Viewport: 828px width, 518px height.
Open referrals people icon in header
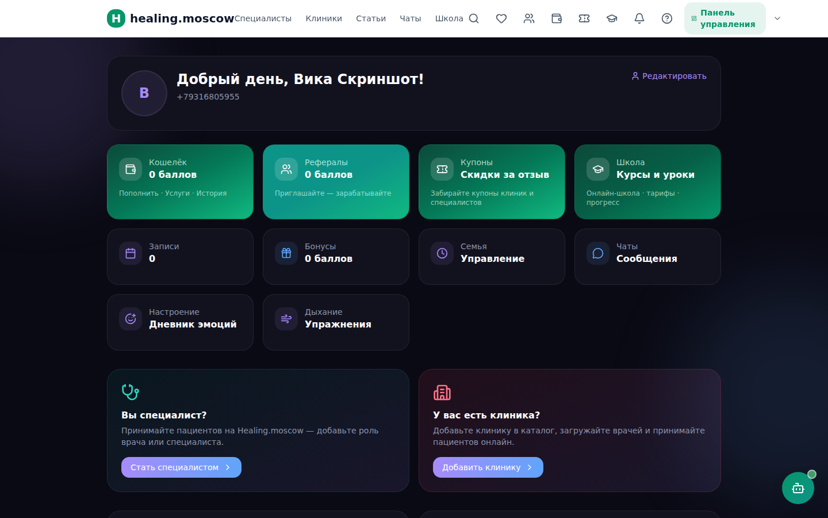coord(529,18)
